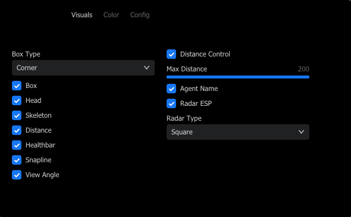Select the Visuals tab

(x=82, y=15)
